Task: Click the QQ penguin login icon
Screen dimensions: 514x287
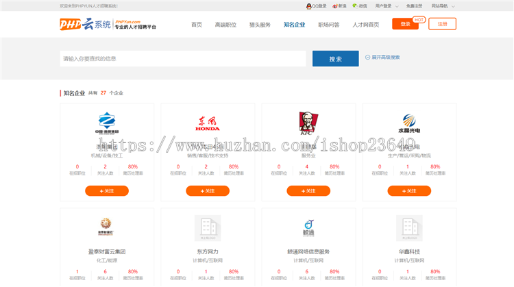Action: coord(308,6)
